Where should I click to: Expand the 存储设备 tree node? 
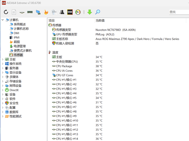click(x=3, y=81)
